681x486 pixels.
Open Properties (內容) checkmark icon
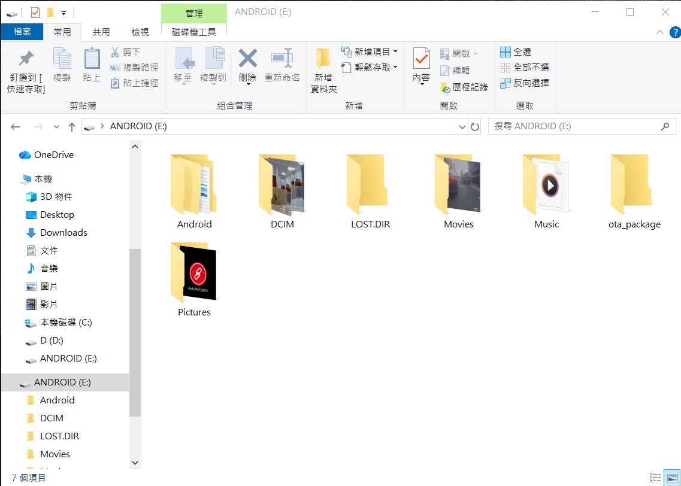pos(421,59)
